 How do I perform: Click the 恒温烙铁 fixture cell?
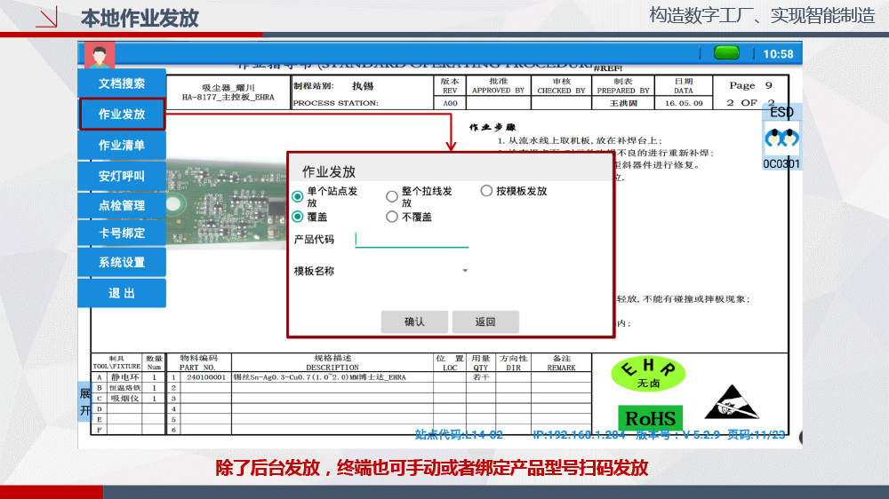124,388
